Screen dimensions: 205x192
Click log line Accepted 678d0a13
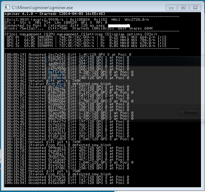tap(67, 153)
